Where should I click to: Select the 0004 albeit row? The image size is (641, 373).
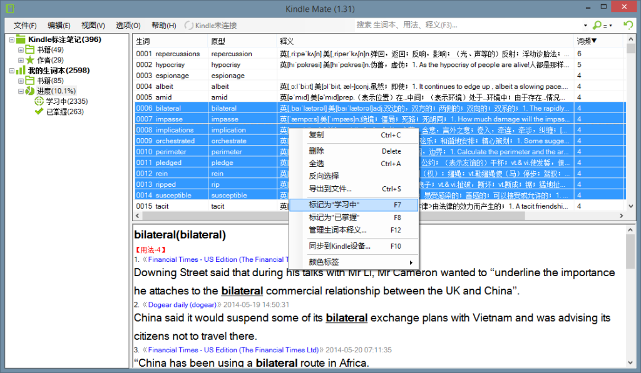coord(379,86)
